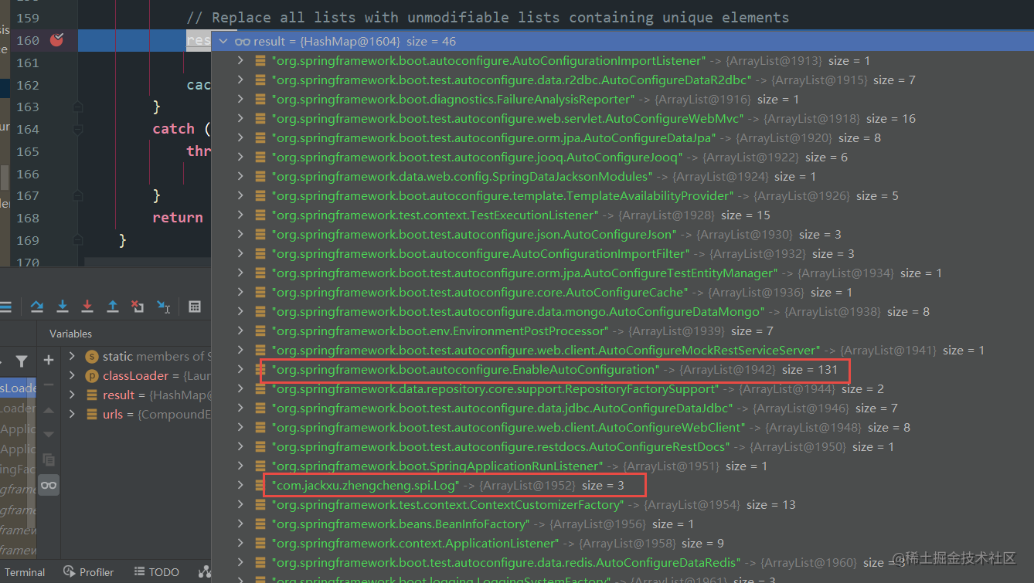Toggle breakpoint on line 160
The height and width of the screenshot is (583, 1034).
point(57,40)
